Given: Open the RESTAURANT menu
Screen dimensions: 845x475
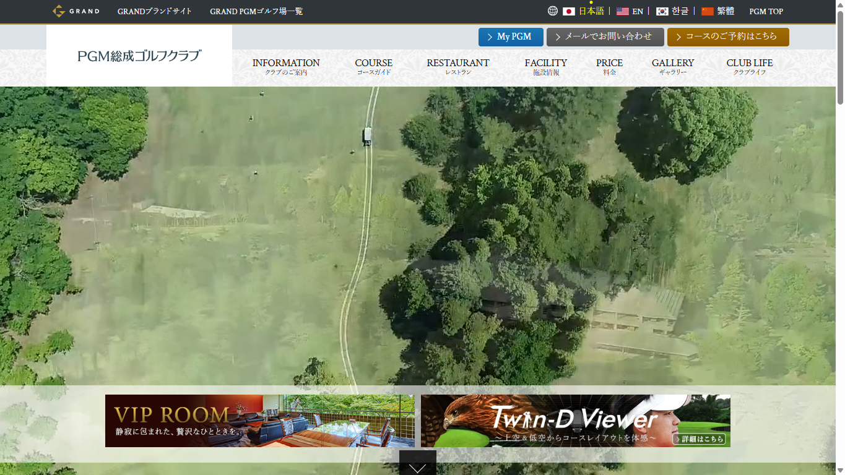Looking at the screenshot, I should (x=458, y=67).
